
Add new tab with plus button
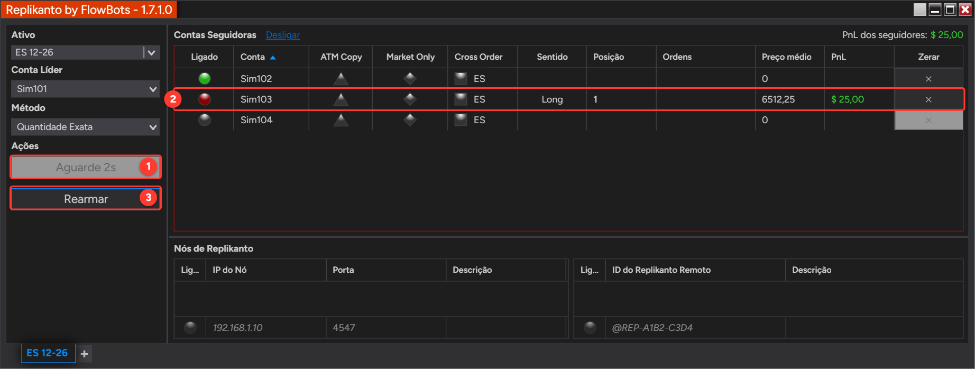coord(85,354)
